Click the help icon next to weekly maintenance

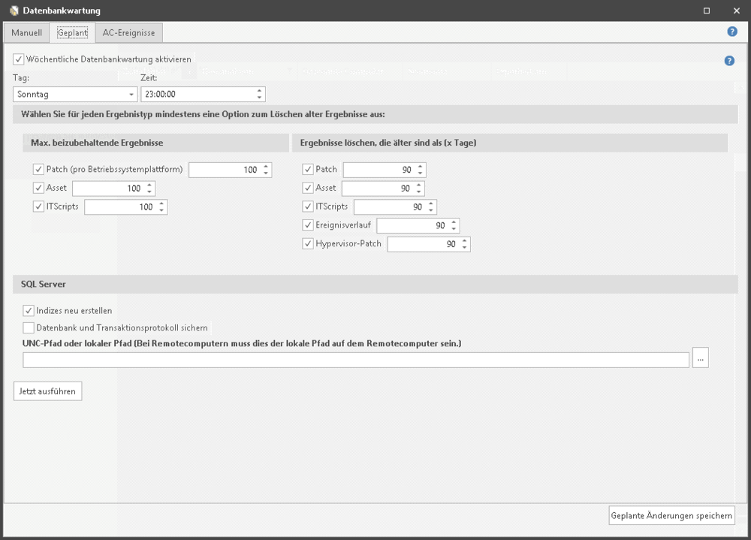point(728,61)
